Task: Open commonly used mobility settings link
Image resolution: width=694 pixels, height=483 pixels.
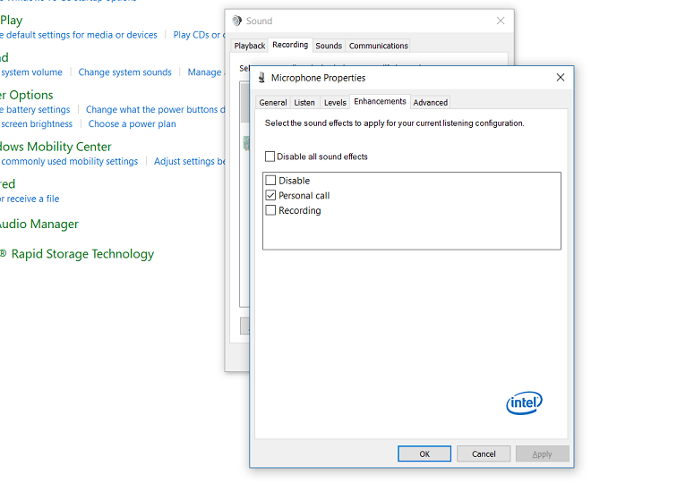Action: [69, 161]
